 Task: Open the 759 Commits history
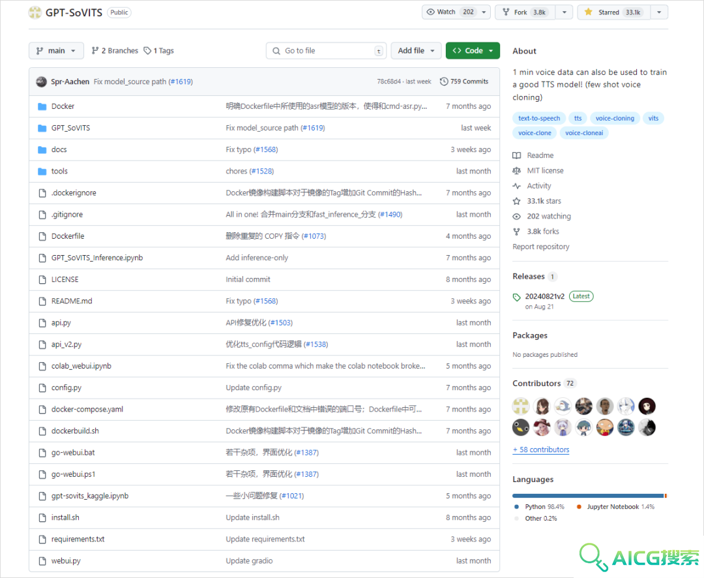(x=464, y=82)
